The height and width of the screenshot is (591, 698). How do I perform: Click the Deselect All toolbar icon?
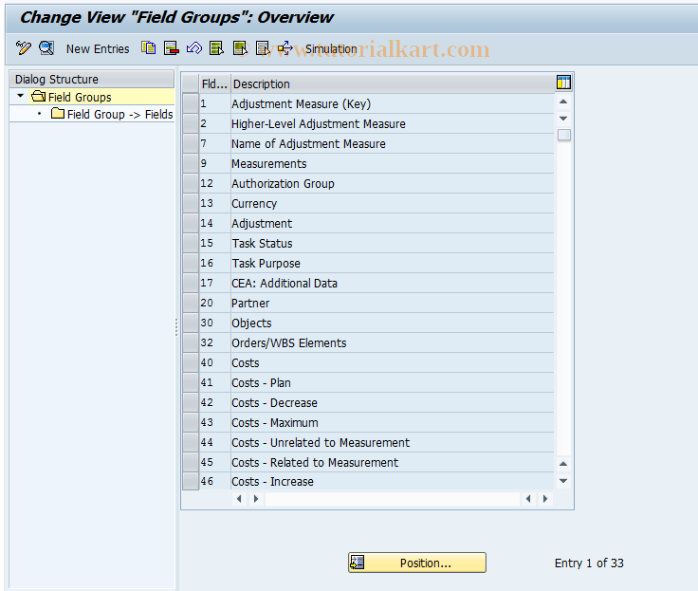coord(263,47)
